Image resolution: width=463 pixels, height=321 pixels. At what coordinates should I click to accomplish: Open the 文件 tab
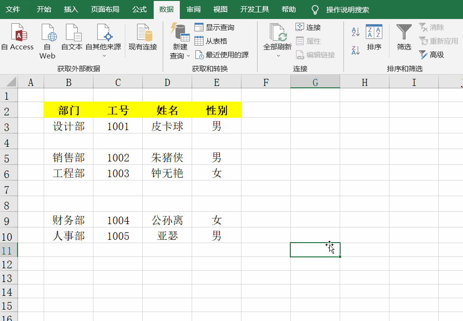(13, 9)
